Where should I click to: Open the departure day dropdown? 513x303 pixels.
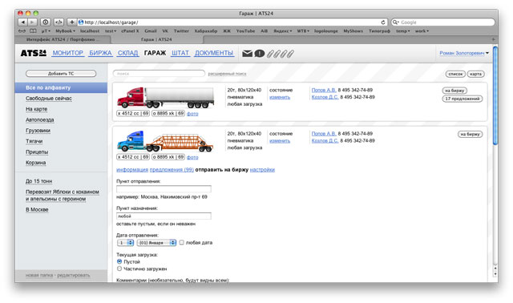[x=126, y=243]
